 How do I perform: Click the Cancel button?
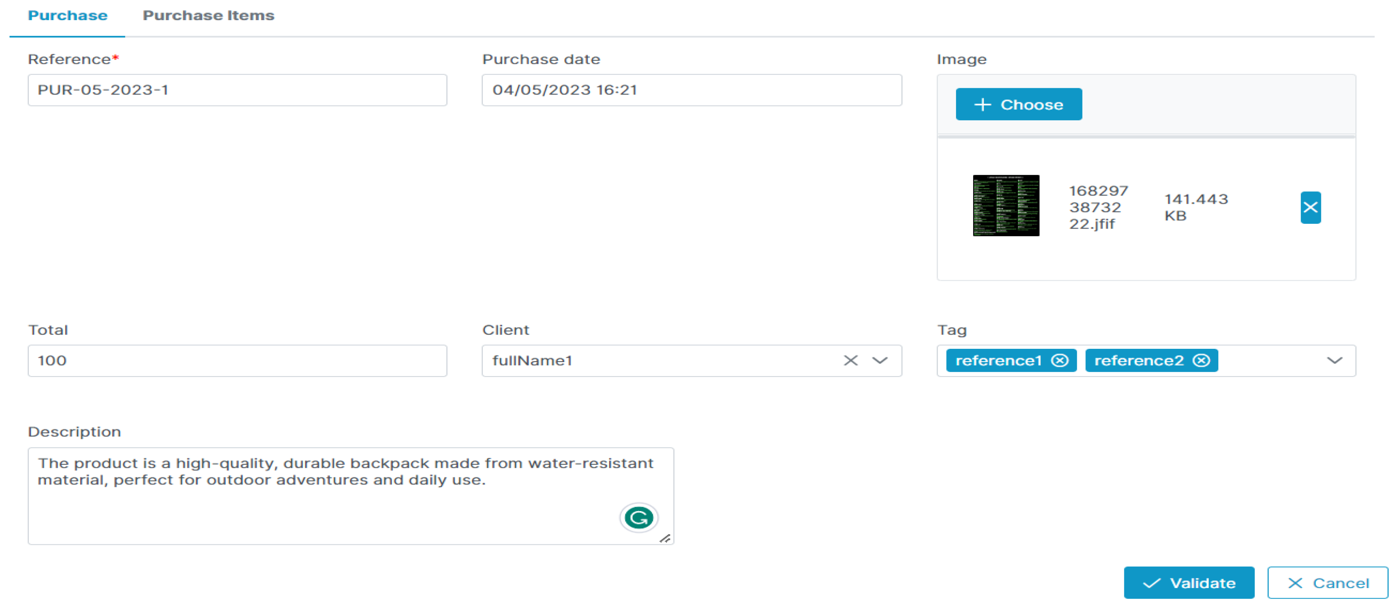click(1327, 583)
